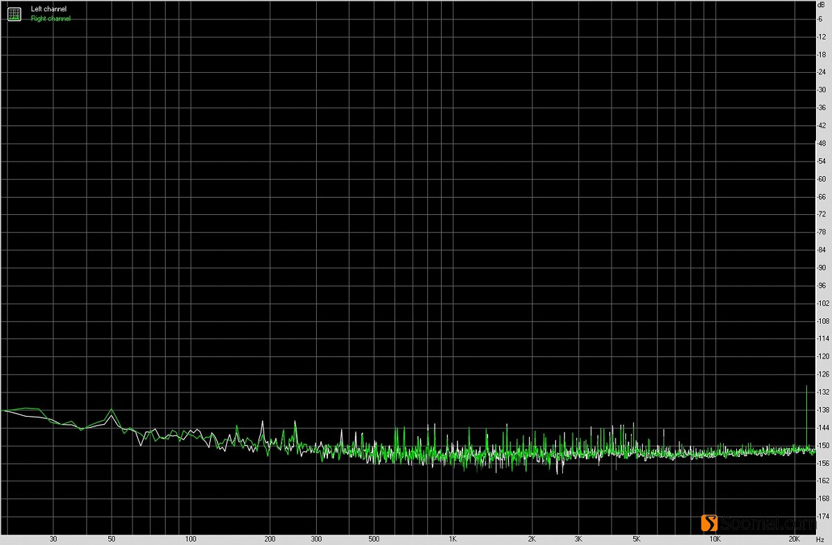
Task: Click the white graph icon inside the legend box
Action: point(14,13)
